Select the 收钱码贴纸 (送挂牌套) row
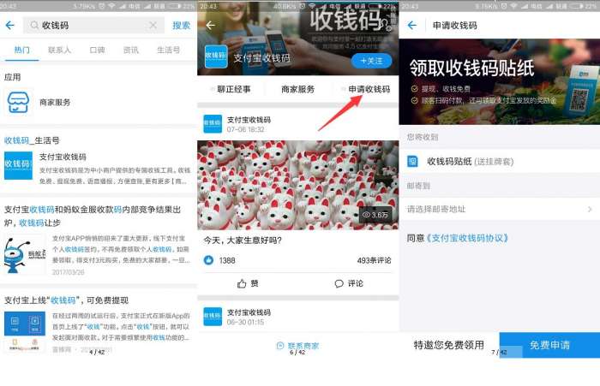600x386 pixels. (x=500, y=161)
